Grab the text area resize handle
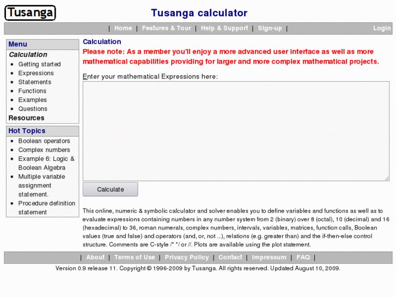Viewport: 396px width, 297px height. 387,179
